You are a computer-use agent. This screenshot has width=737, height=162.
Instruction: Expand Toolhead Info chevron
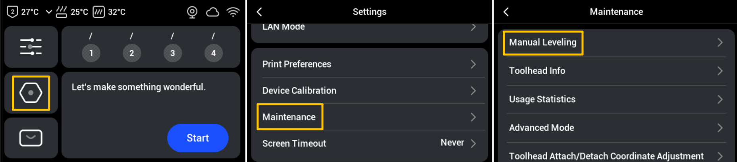[x=720, y=71]
